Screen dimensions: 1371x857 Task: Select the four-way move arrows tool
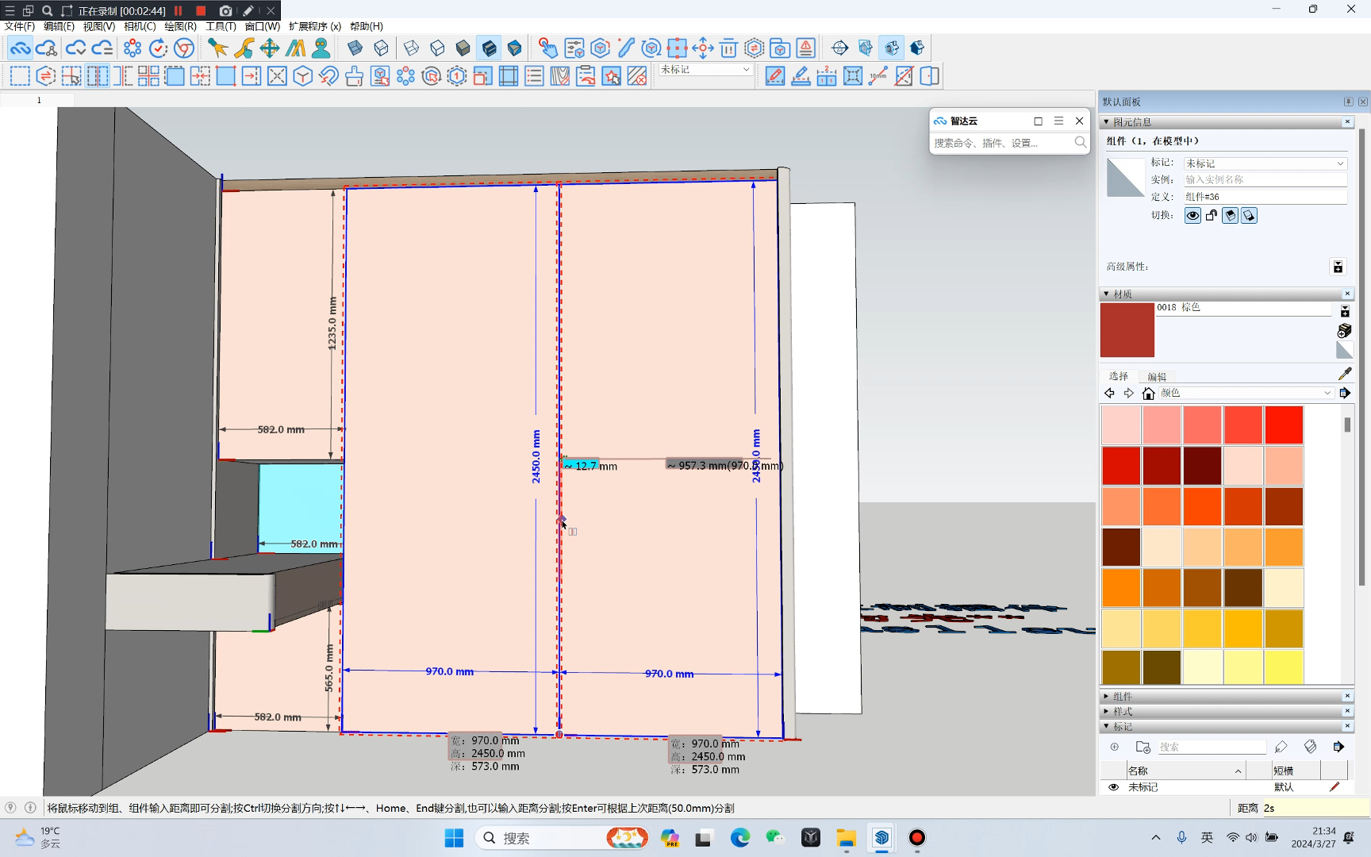(x=270, y=48)
